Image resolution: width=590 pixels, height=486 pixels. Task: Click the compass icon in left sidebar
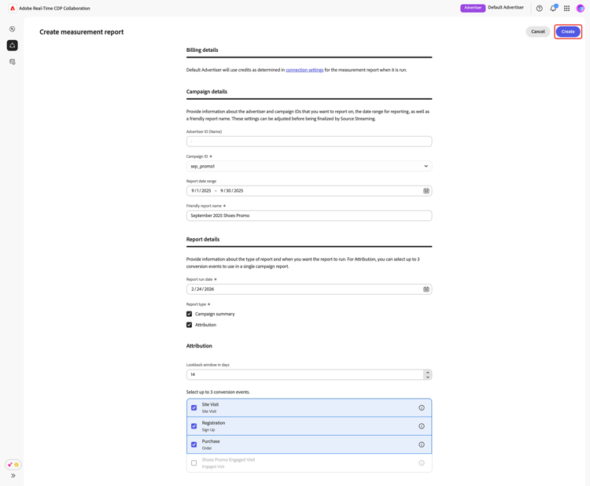[13, 29]
